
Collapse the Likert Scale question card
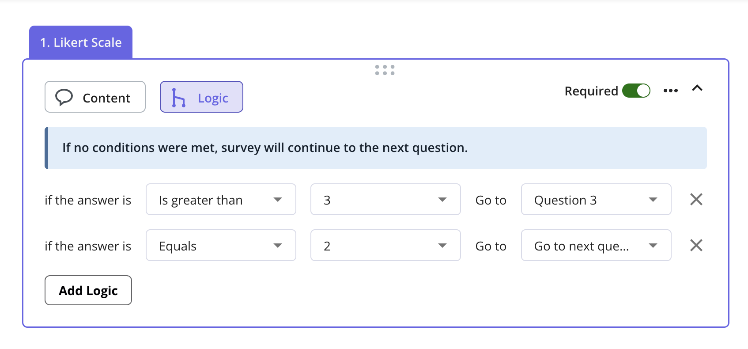tap(697, 88)
